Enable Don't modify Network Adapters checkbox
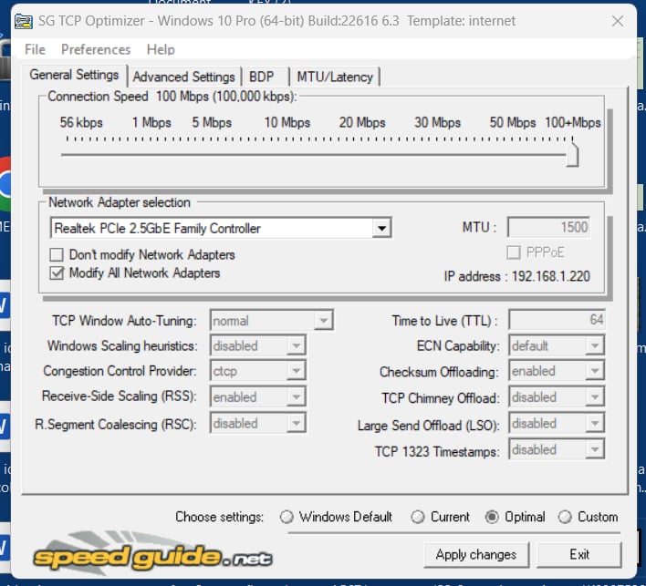The width and height of the screenshot is (646, 586). (x=57, y=255)
